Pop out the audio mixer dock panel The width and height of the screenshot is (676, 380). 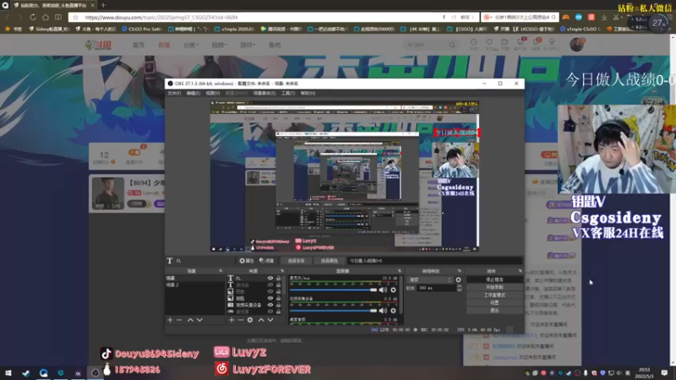click(400, 271)
